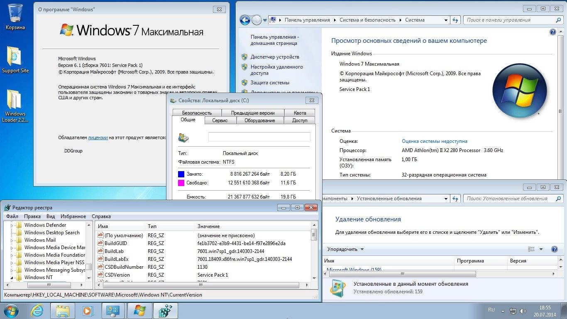Open the Правка menu in Registry Editor
Screen dimensions: 567x319
(32, 216)
